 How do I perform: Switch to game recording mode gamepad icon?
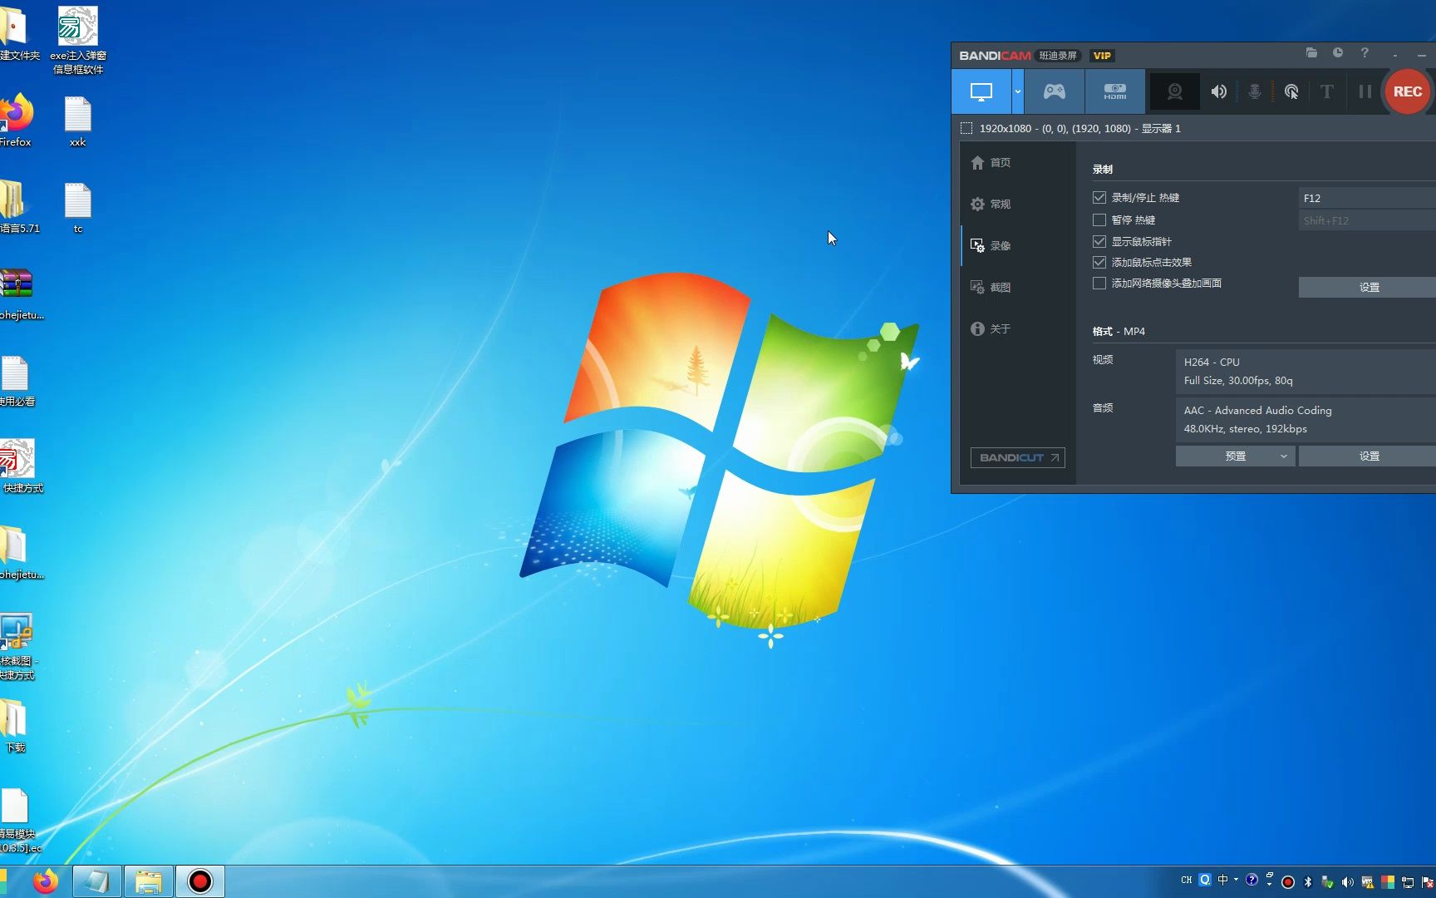pyautogui.click(x=1055, y=91)
